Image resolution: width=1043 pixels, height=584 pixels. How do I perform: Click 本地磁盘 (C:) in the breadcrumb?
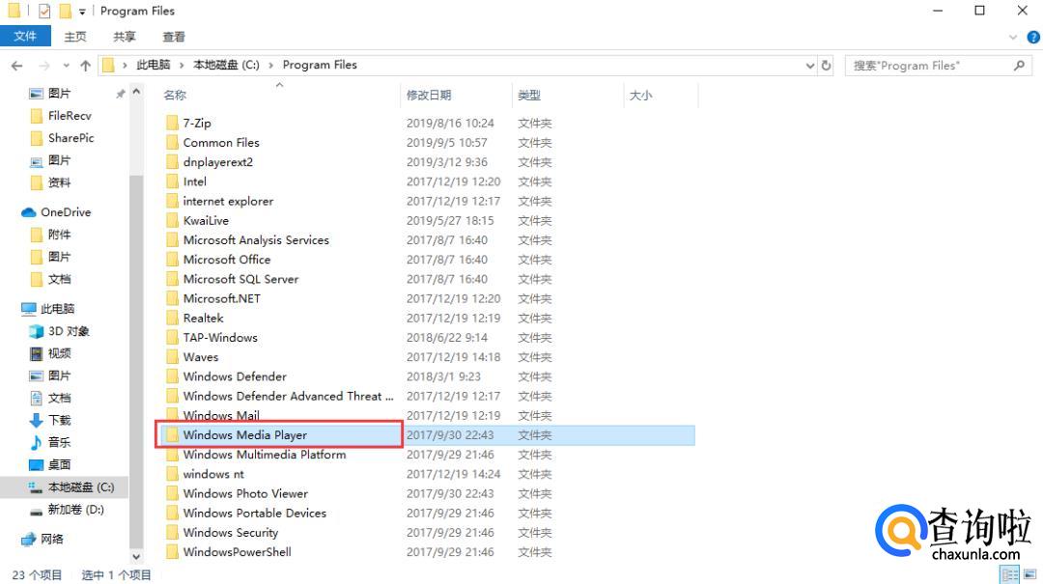[x=226, y=65]
